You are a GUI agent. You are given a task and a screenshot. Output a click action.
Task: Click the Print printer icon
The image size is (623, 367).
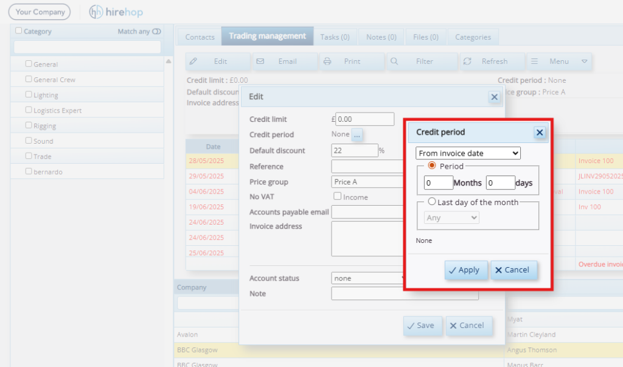(327, 61)
